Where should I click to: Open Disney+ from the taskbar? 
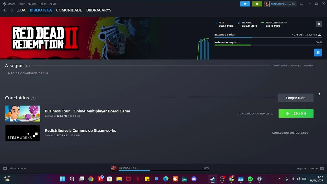coord(184,179)
